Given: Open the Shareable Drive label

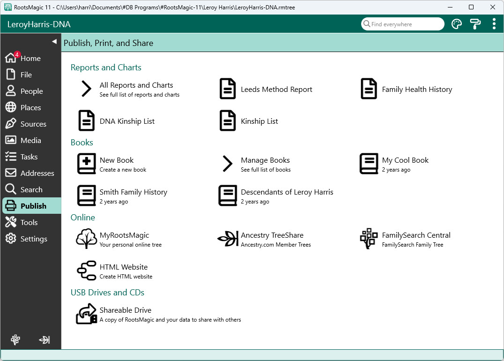Looking at the screenshot, I should click(x=126, y=310).
